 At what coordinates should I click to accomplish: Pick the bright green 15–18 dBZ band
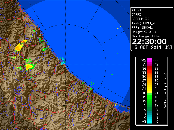pyautogui.click(x=150, y=97)
